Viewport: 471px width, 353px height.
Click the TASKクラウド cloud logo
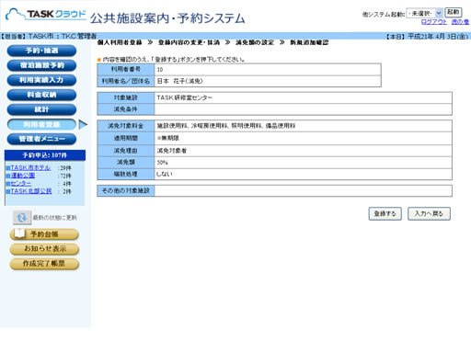(46, 14)
